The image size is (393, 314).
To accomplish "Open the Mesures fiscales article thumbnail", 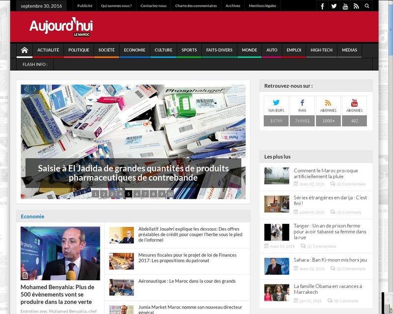I will [121, 261].
